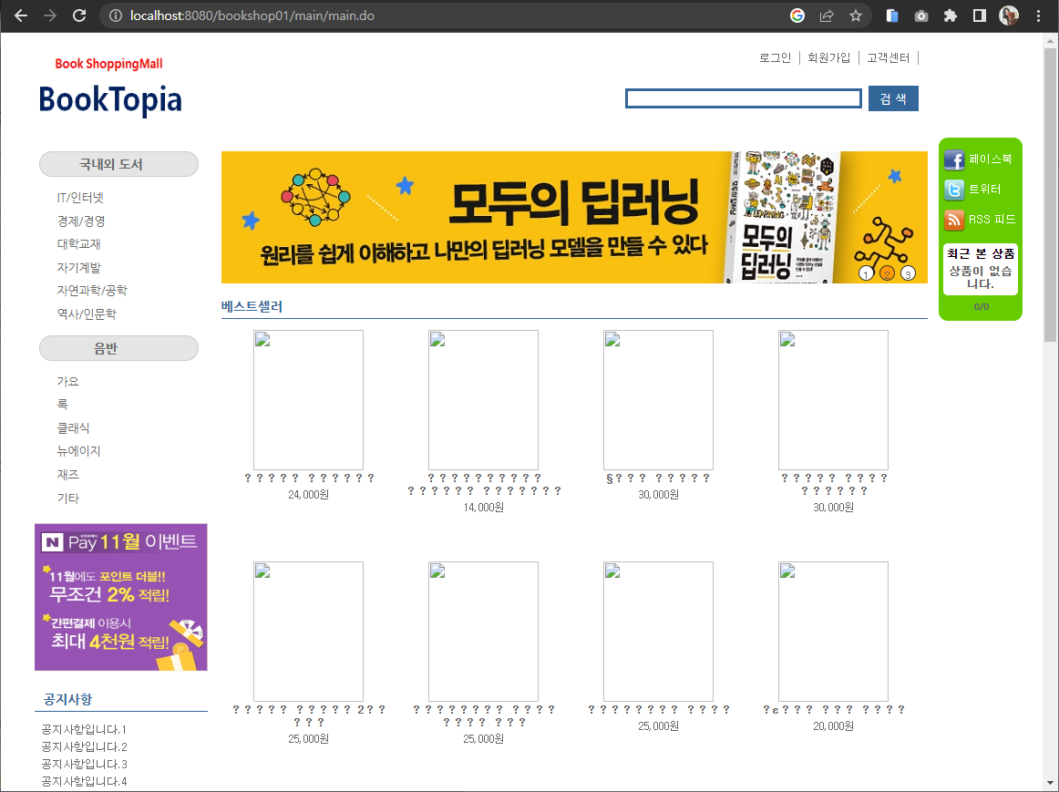Viewport: 1059px width, 792px height.
Task: Open the bestseller book thumbnail priced 14,000원
Action: pos(484,400)
